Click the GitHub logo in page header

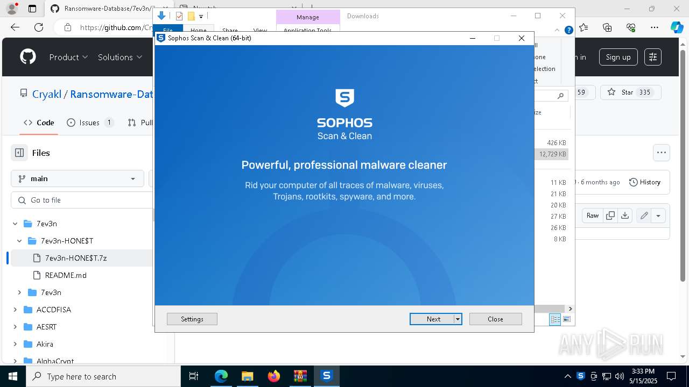coord(28,57)
